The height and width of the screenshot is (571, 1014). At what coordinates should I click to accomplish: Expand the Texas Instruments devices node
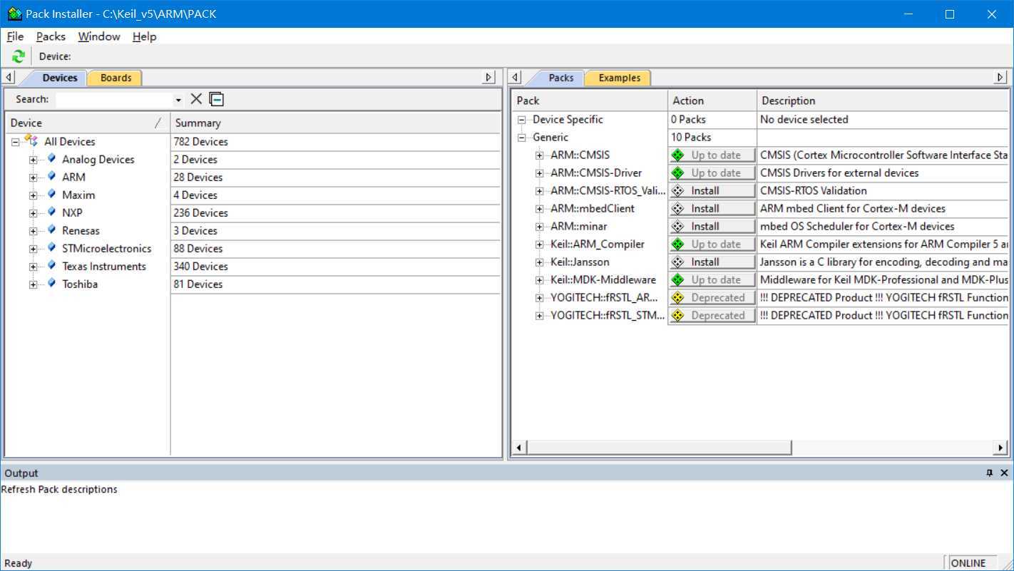tap(33, 267)
